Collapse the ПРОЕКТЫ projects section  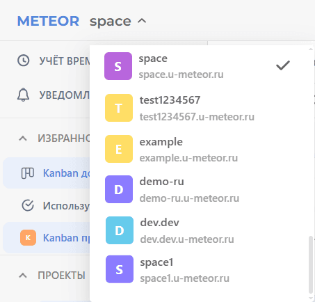click(x=23, y=276)
